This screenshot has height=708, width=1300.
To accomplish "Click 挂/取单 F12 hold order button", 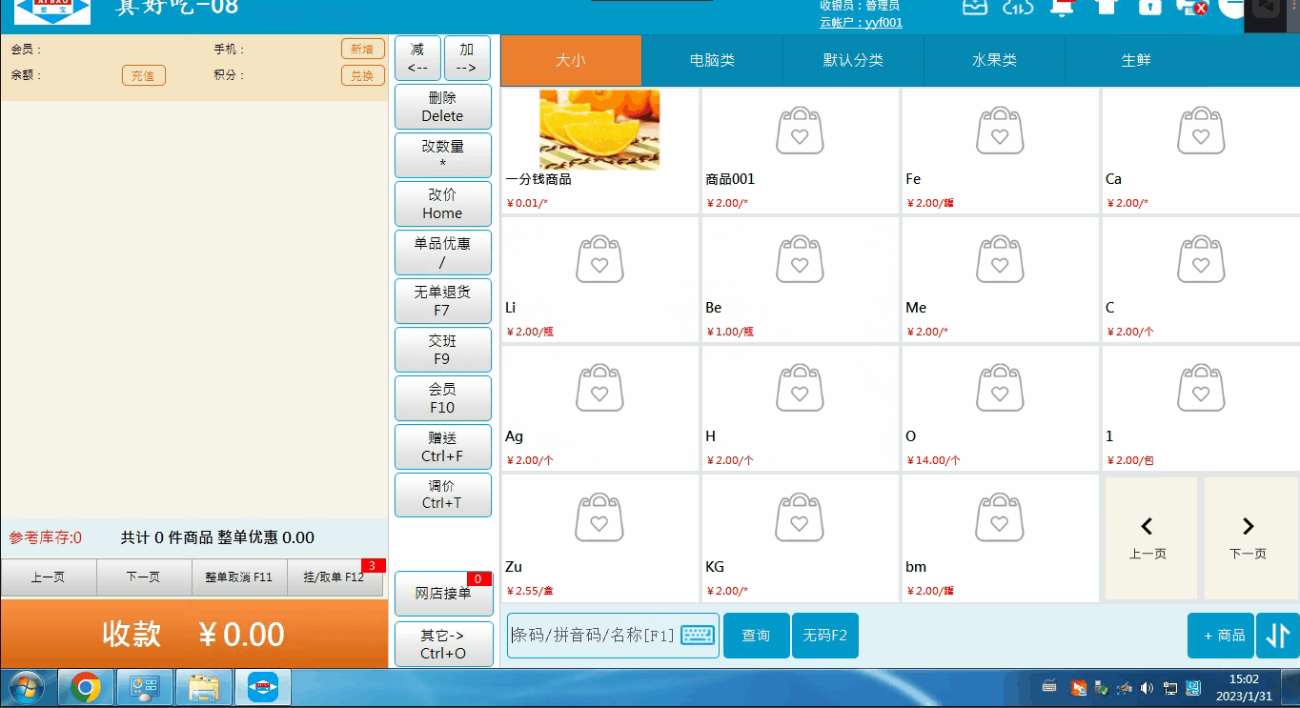I will (x=335, y=577).
